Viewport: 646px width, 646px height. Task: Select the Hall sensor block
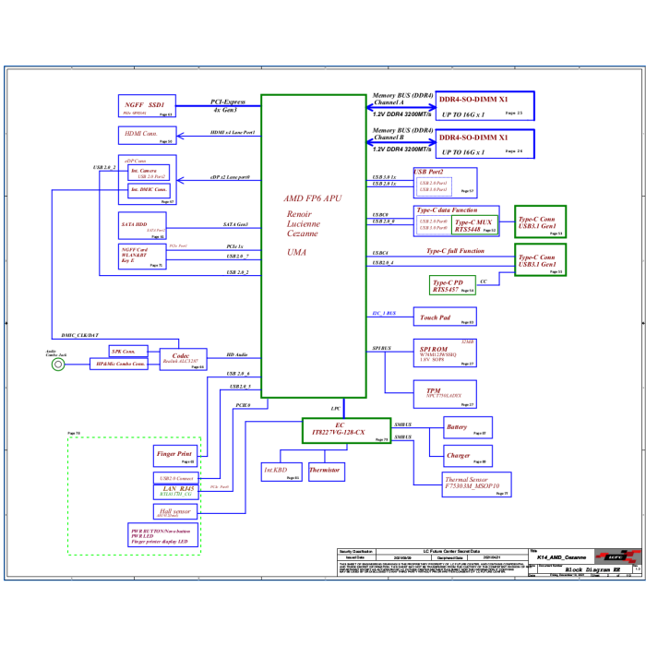(x=175, y=511)
